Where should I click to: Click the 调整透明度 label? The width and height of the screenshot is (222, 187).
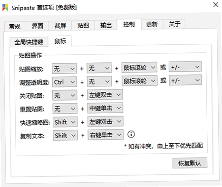pyautogui.click(x=34, y=82)
